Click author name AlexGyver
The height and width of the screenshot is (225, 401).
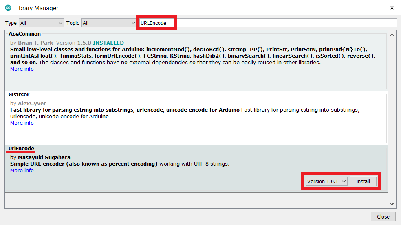pyautogui.click(x=32, y=103)
